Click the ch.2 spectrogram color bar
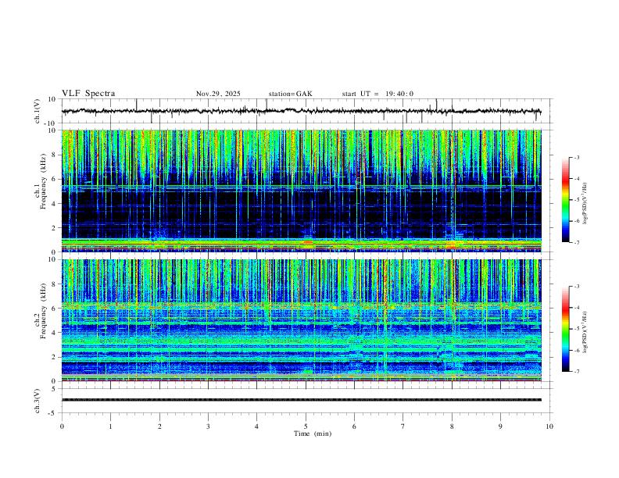The height and width of the screenshot is (478, 619). pos(565,329)
